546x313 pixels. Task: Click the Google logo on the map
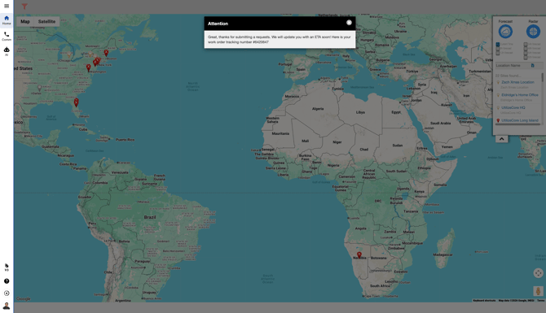pyautogui.click(x=24, y=298)
